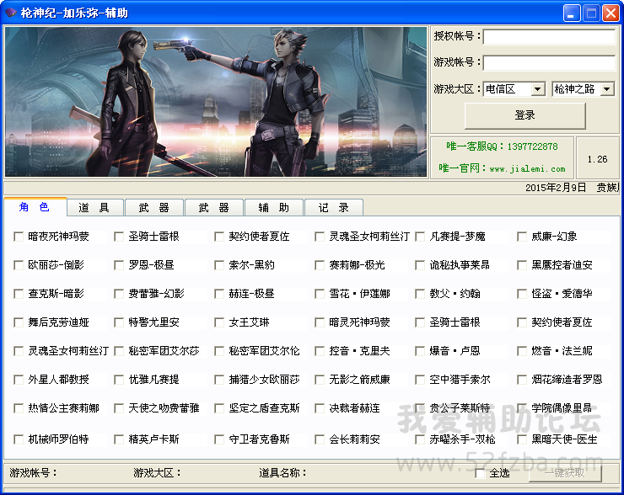The width and height of the screenshot is (624, 495).
Task: Enable the 黑鹰控者迪安 checkbox
Action: 522,265
